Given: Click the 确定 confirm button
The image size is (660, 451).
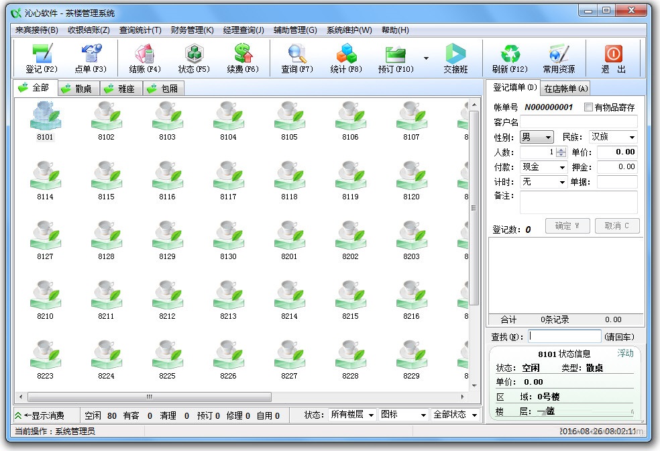Looking at the screenshot, I should pyautogui.click(x=567, y=225).
